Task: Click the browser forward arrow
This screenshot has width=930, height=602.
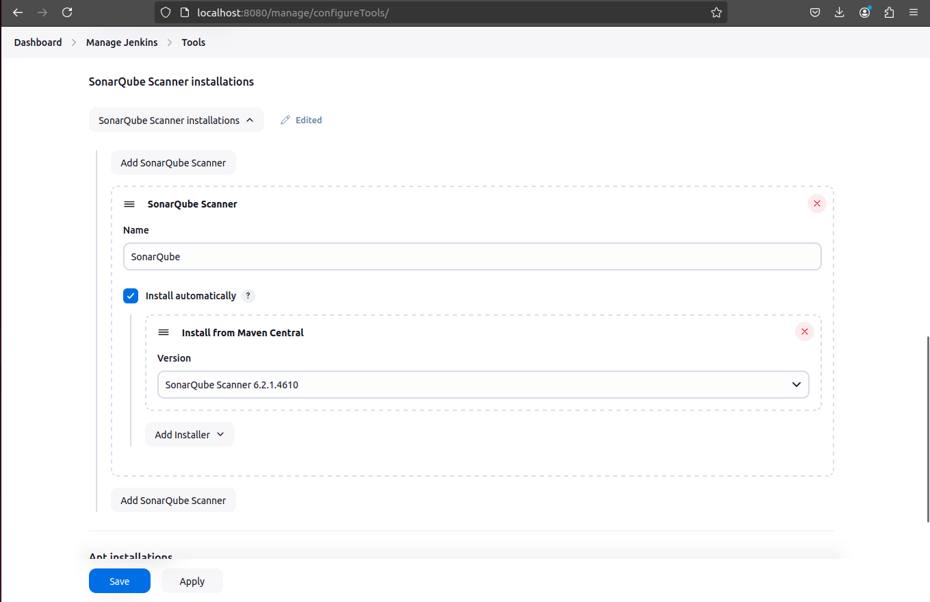Action: [x=42, y=12]
